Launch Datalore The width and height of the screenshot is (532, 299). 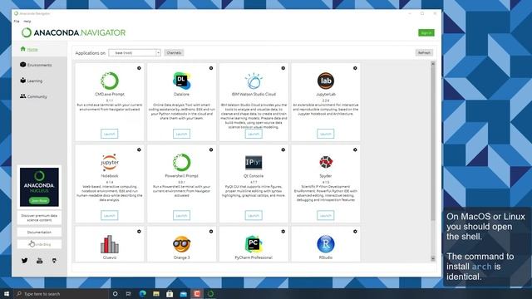181,134
